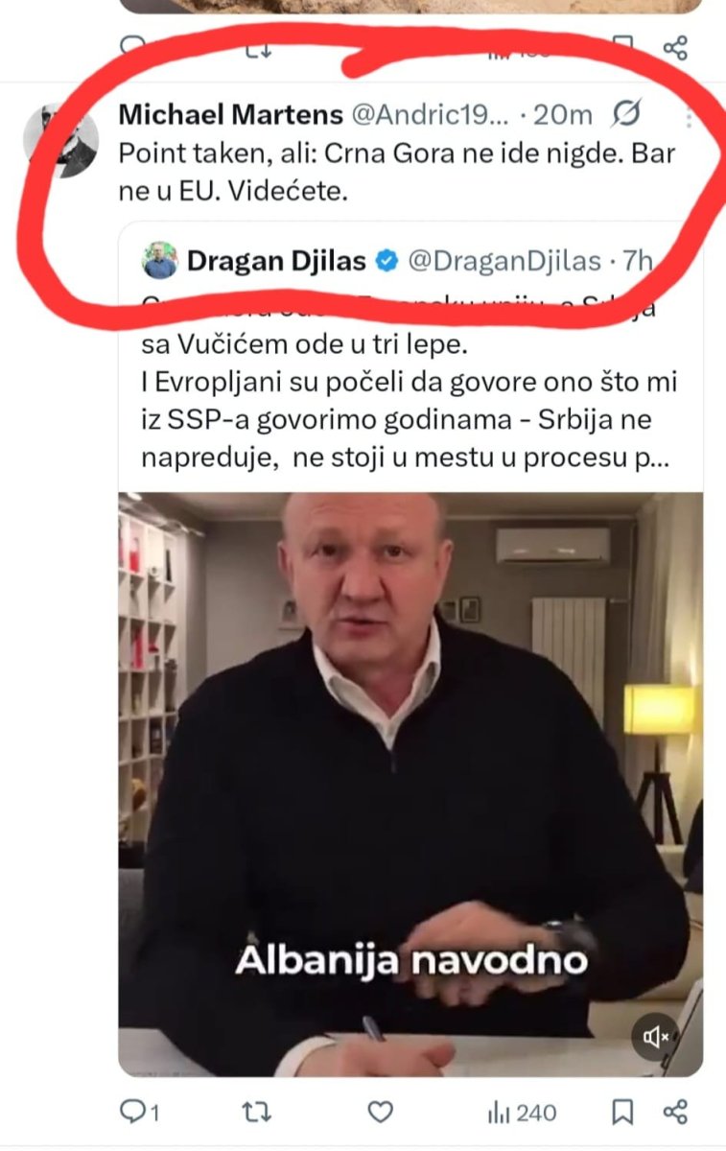
Task: Click the Dragan Djilas display name
Action: tap(278, 261)
